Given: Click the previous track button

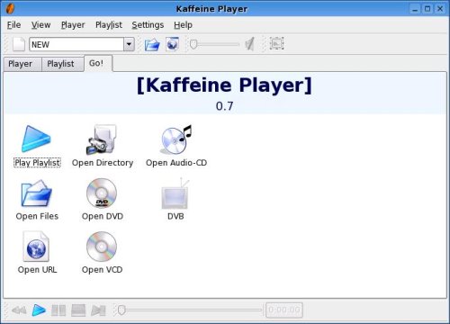Looking at the screenshot, I should pos(19,310).
